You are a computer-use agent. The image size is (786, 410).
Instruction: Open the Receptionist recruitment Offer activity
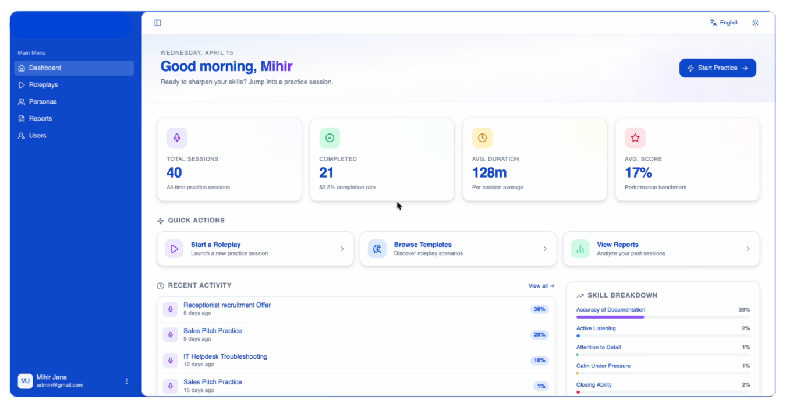(227, 305)
